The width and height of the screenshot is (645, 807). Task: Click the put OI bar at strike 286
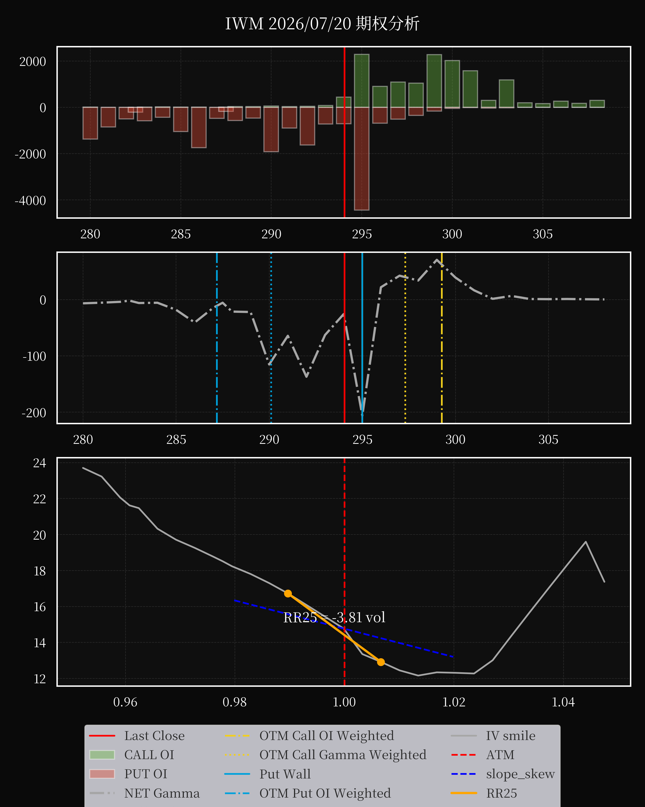[x=199, y=127]
